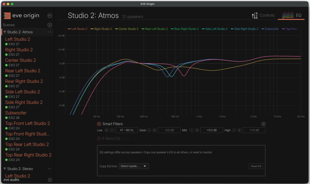
Task: Open the Studio 2: Stereo scene options ellipsis
Action: pos(50,169)
